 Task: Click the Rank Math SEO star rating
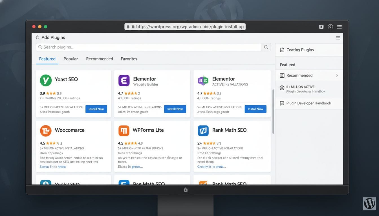[x=209, y=143]
